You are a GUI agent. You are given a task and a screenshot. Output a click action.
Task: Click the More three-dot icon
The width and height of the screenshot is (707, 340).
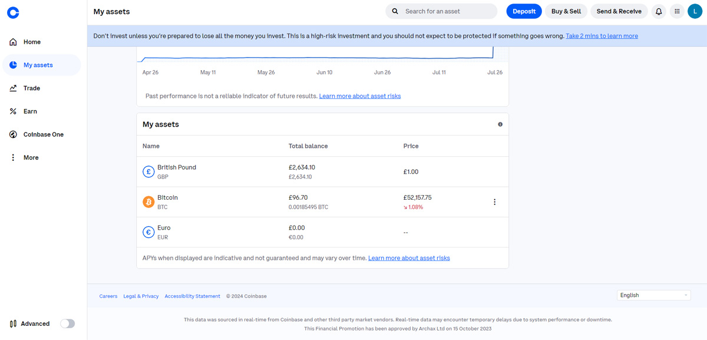coord(13,158)
